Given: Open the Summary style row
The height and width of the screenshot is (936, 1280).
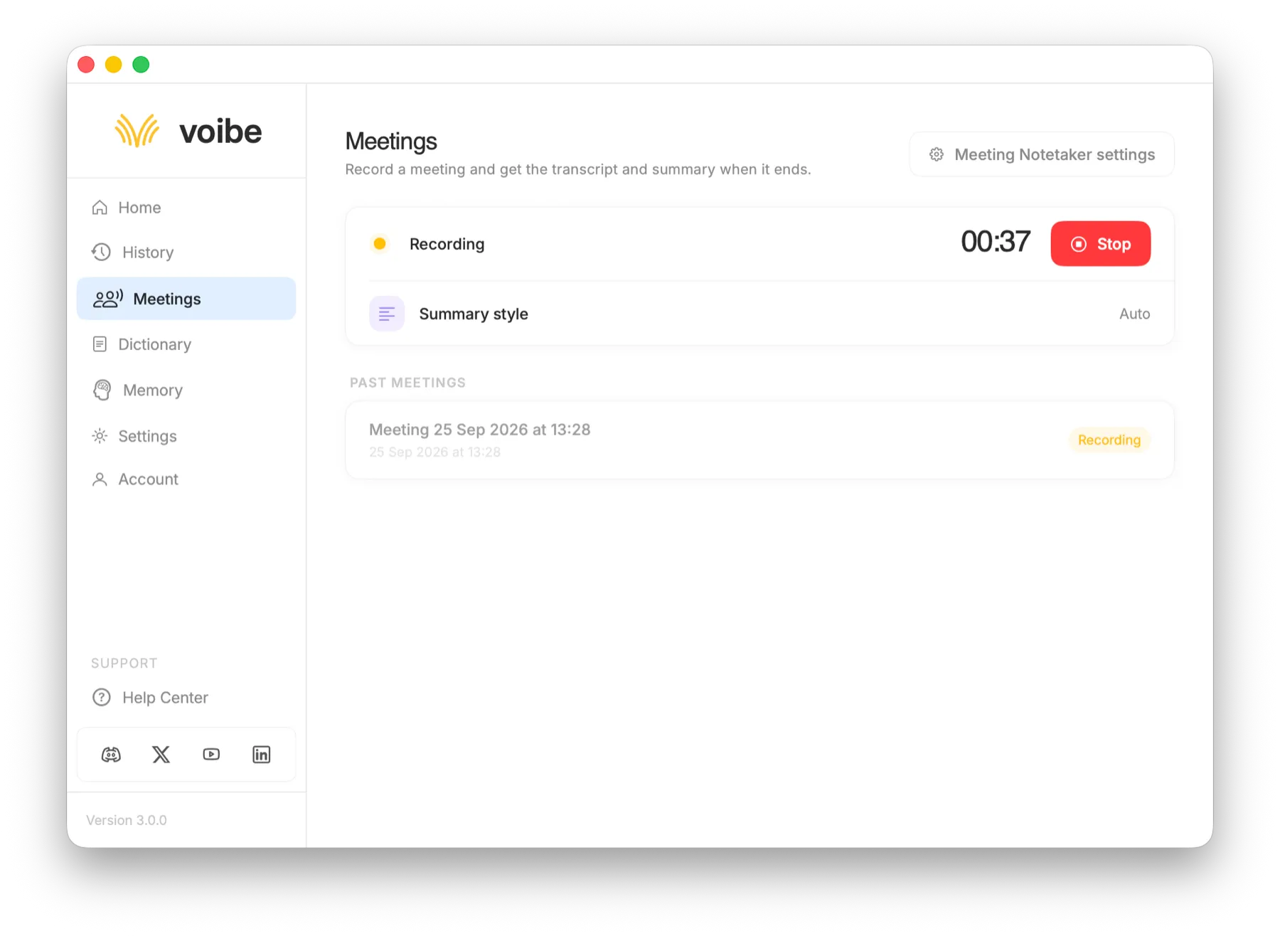Looking at the screenshot, I should pos(759,314).
